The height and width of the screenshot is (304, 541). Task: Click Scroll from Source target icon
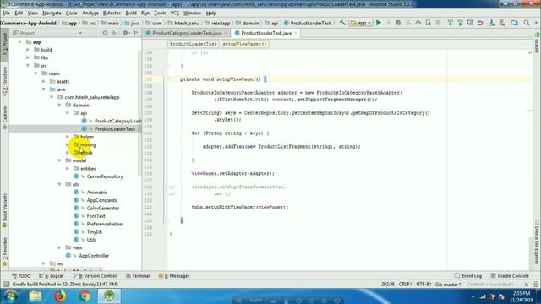click(105, 33)
